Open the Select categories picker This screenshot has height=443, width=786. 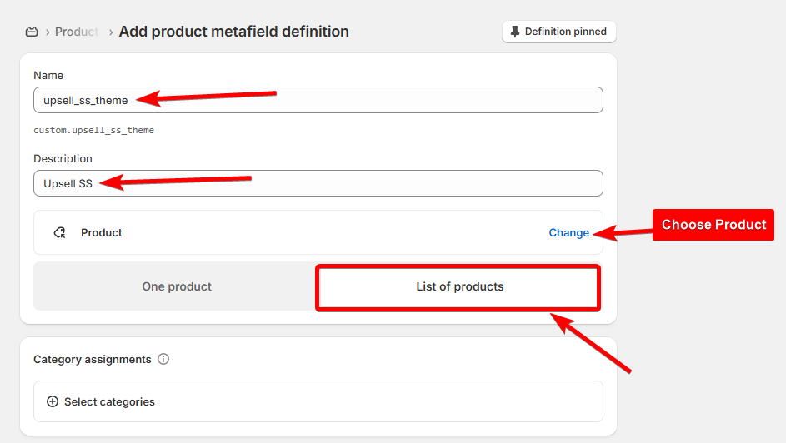[x=318, y=401]
